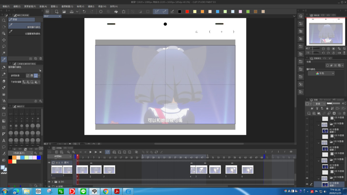347x195 pixels.
Task: Click the scale/transform icon in command bar
Action: click(123, 12)
